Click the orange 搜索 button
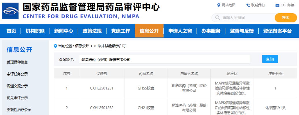The height and width of the screenshot is (115, 299). (286, 18)
